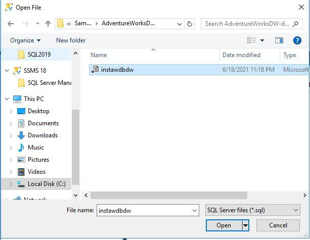This screenshot has width=310, height=240.
Task: Click file list horizontal scroll left arrow
Action: pos(86,196)
